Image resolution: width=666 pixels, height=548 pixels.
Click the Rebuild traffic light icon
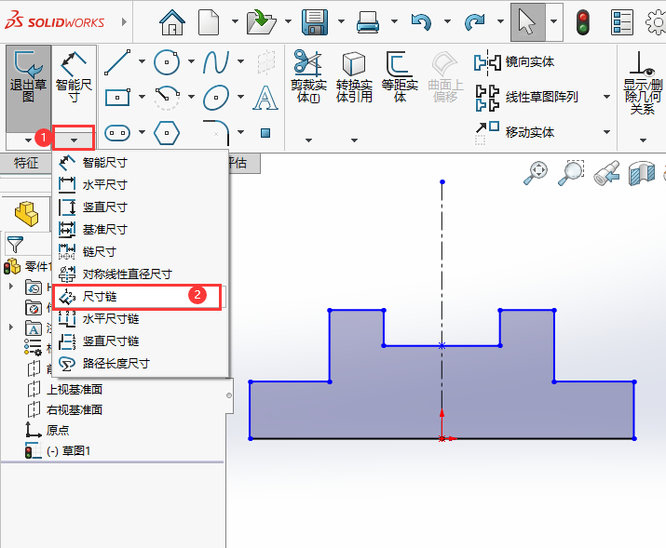(x=583, y=22)
